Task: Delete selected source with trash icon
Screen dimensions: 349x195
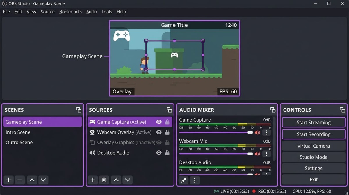Action: (104, 180)
